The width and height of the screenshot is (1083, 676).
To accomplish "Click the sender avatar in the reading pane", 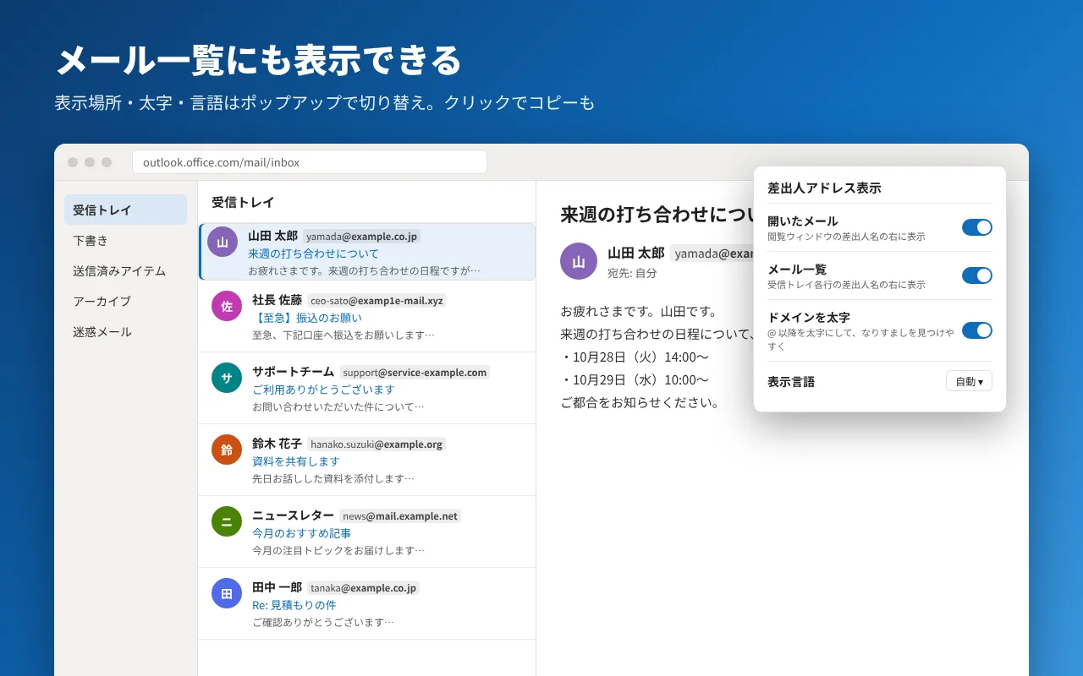I will pyautogui.click(x=579, y=261).
